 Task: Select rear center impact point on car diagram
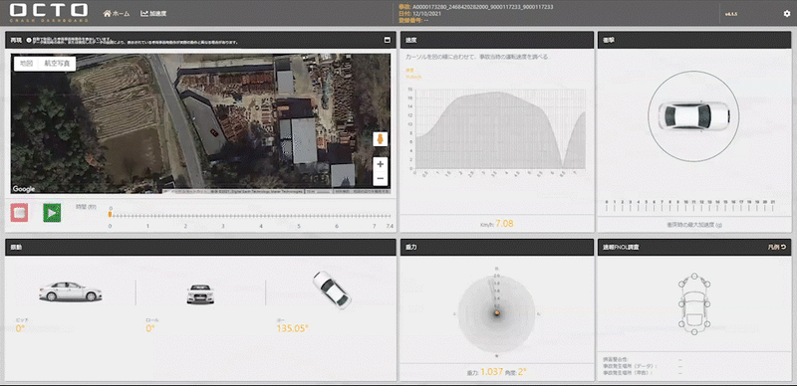[x=693, y=331]
